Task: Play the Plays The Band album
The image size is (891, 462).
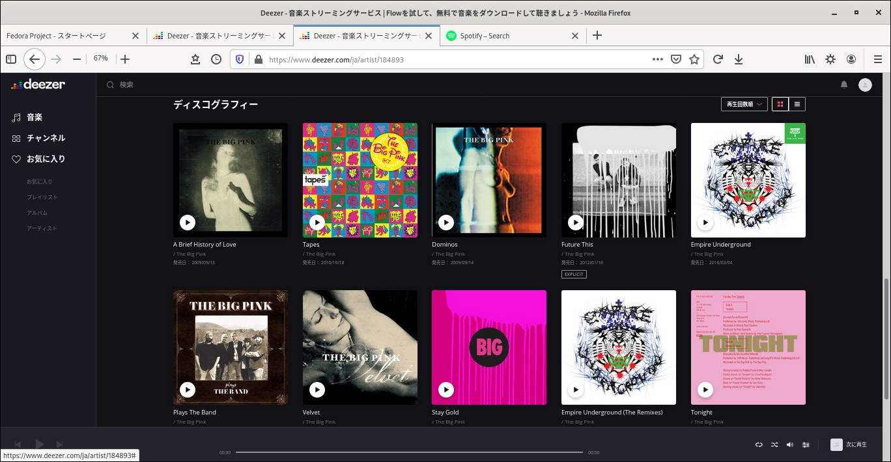Action: [188, 390]
